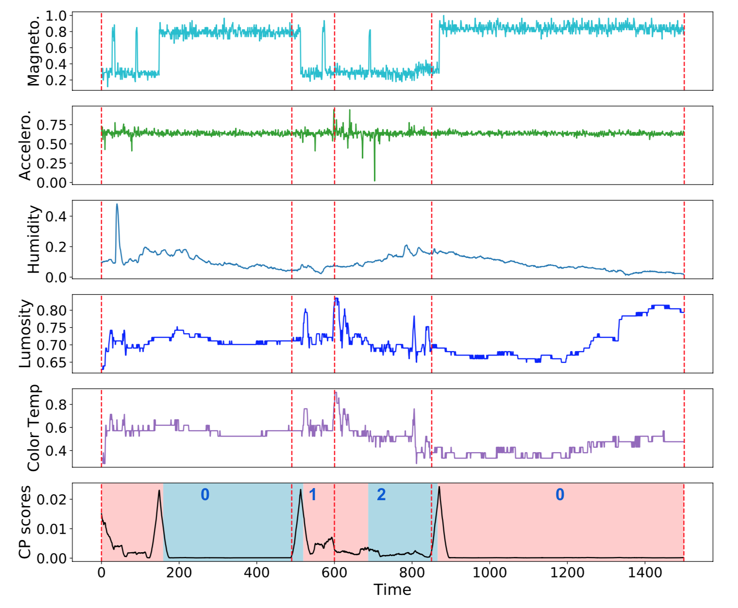The image size is (738, 608).
Task: Select x-axis tick label '800'
Action: point(412,573)
